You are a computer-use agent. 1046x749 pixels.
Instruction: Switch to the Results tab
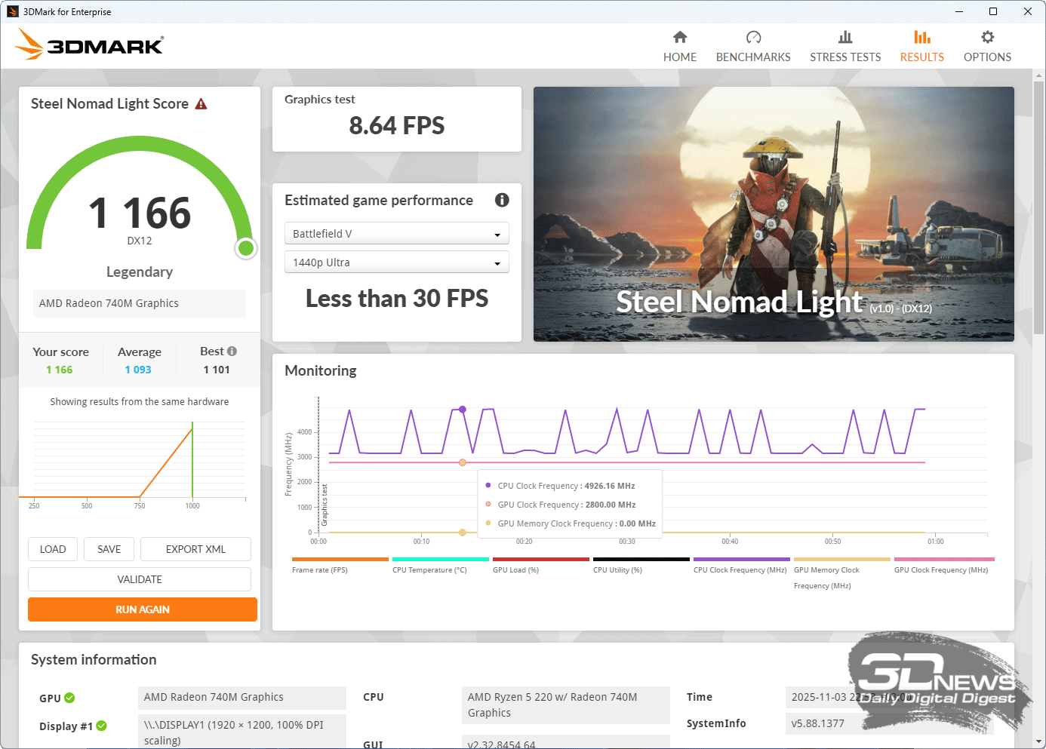[x=921, y=46]
